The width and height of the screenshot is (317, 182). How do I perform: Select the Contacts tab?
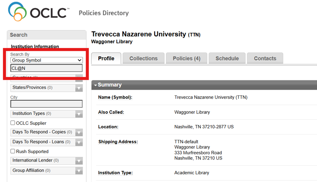265,59
